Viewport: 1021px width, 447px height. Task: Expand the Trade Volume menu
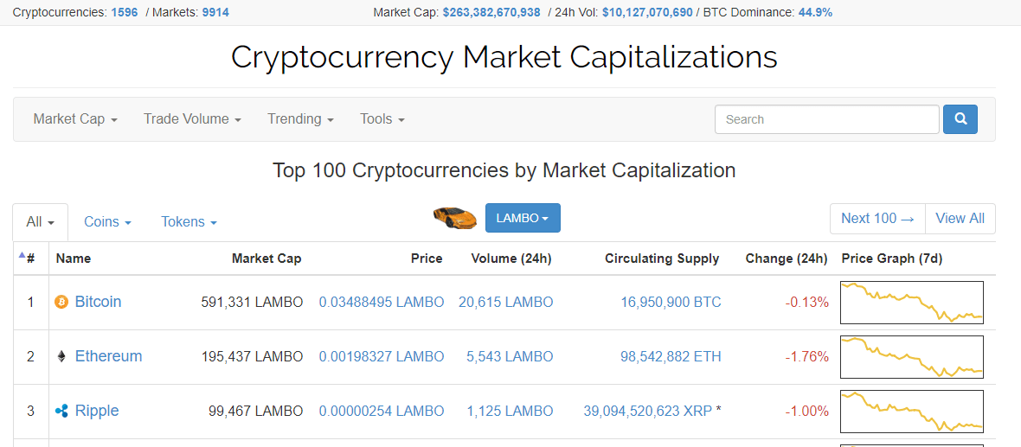point(193,119)
